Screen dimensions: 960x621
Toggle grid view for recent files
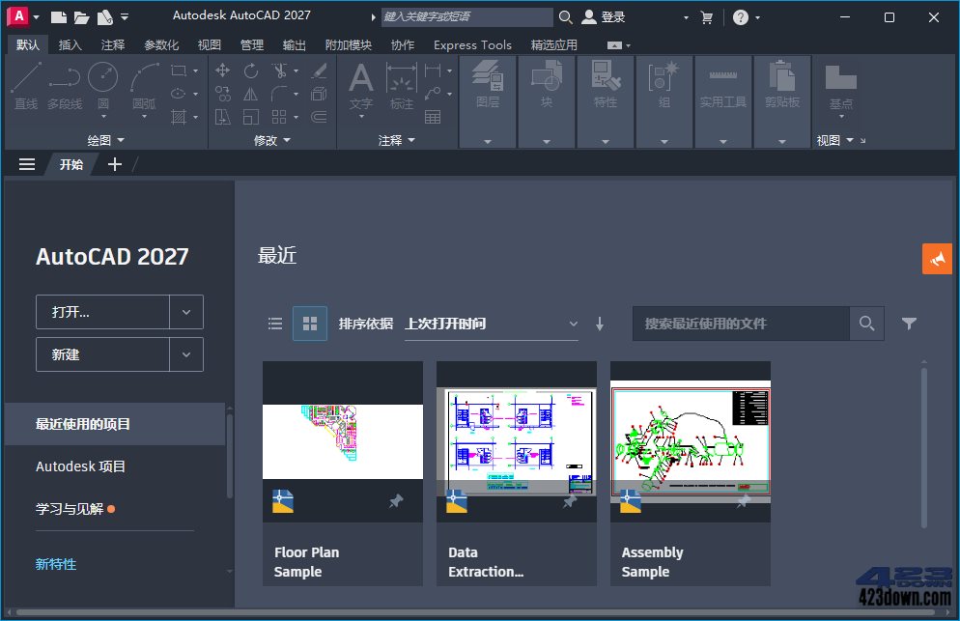click(x=310, y=324)
